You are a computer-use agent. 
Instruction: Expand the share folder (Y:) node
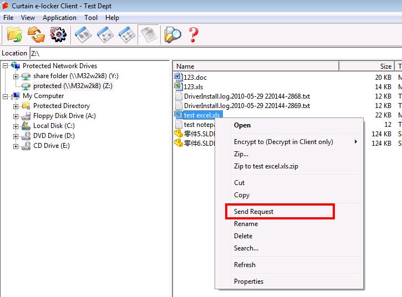tap(16, 76)
